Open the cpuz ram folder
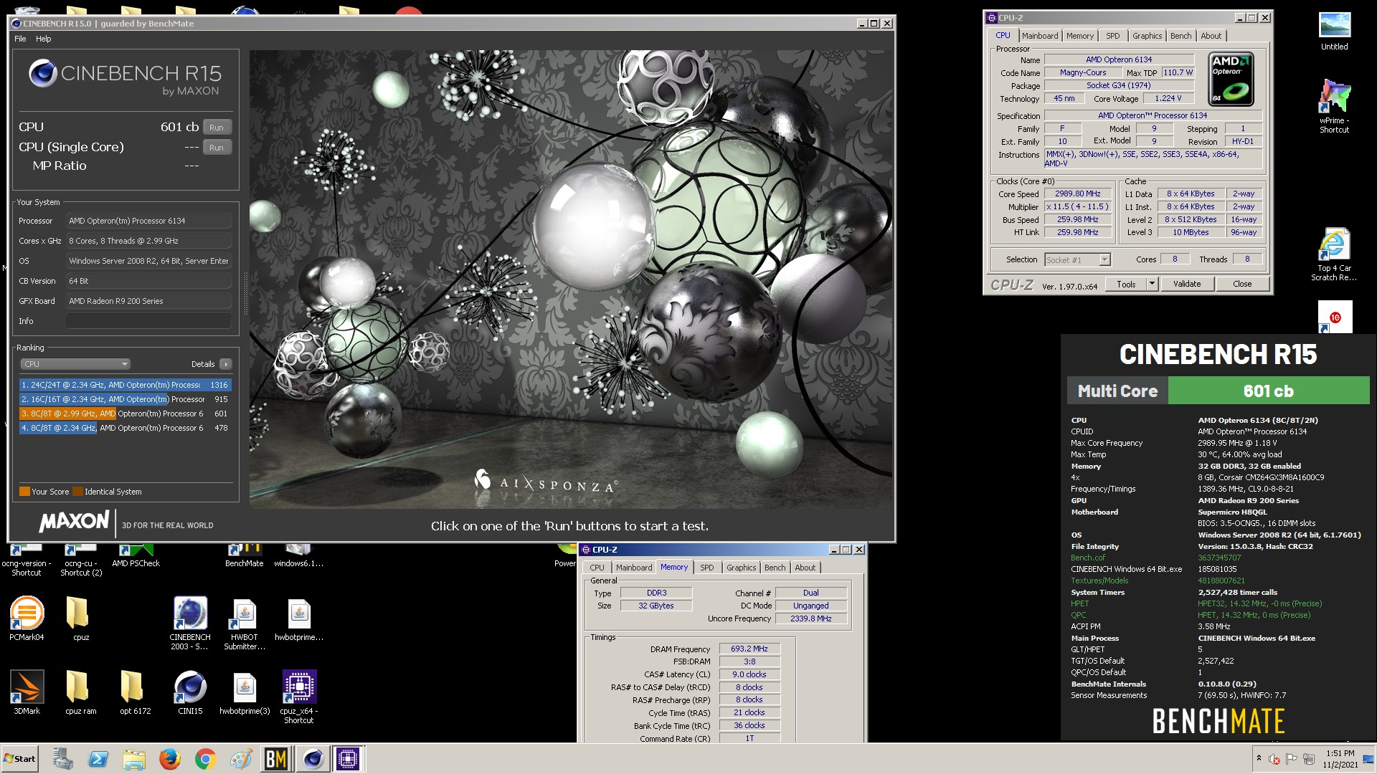This screenshot has height=774, width=1377. (x=80, y=692)
